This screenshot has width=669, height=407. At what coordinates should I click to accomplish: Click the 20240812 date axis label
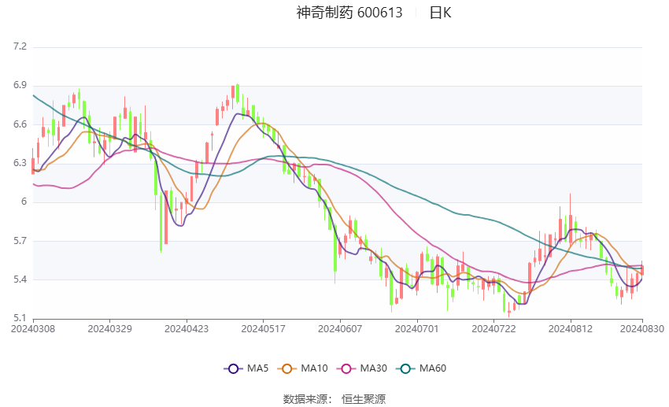tap(571, 329)
